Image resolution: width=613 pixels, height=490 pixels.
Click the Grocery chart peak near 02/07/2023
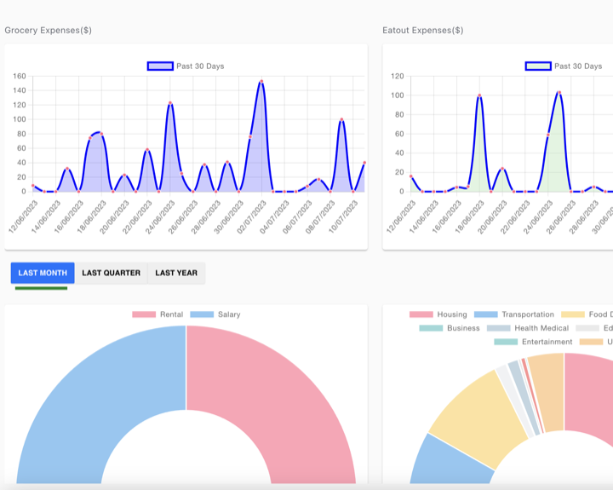click(261, 82)
